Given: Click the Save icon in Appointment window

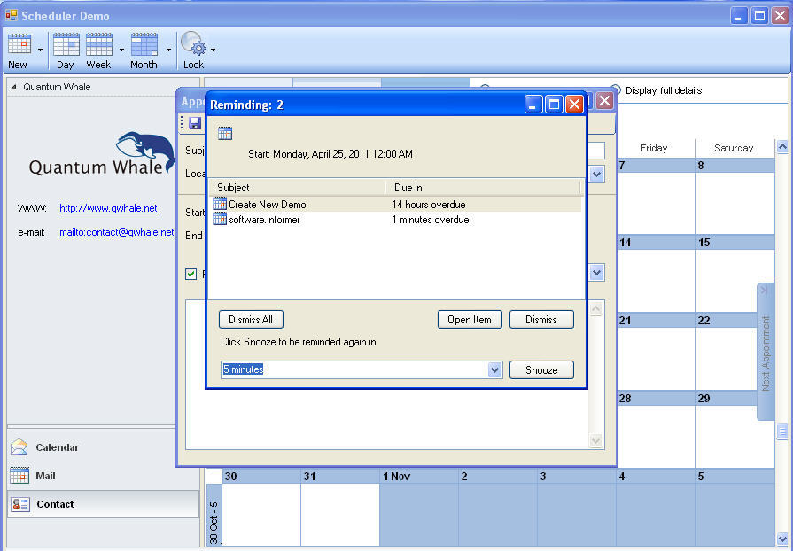Looking at the screenshot, I should 195,123.
